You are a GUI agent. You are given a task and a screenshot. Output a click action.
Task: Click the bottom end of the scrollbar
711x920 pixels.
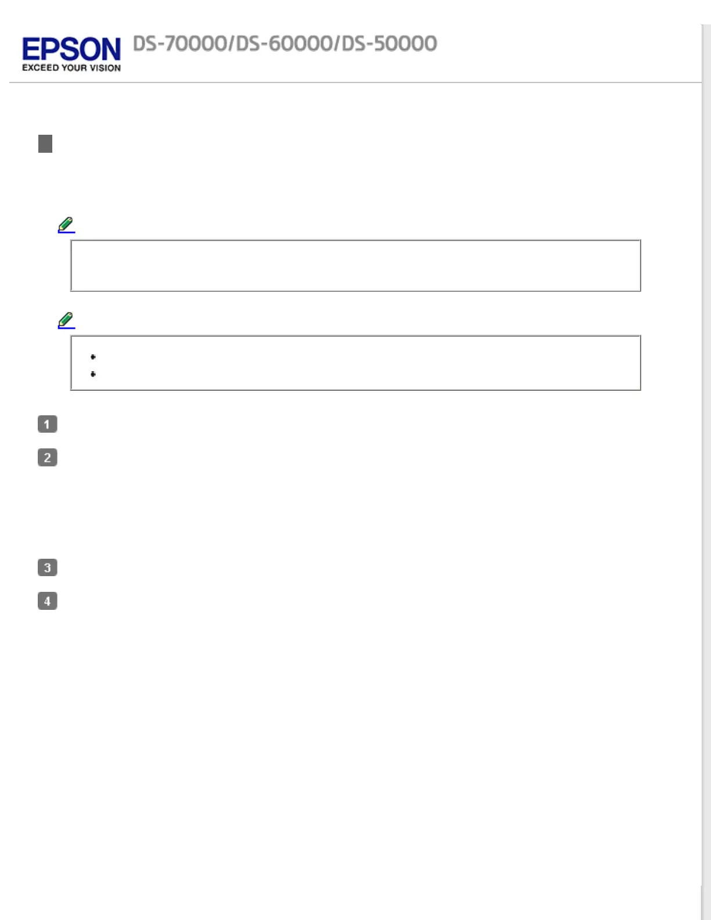(x=706, y=906)
